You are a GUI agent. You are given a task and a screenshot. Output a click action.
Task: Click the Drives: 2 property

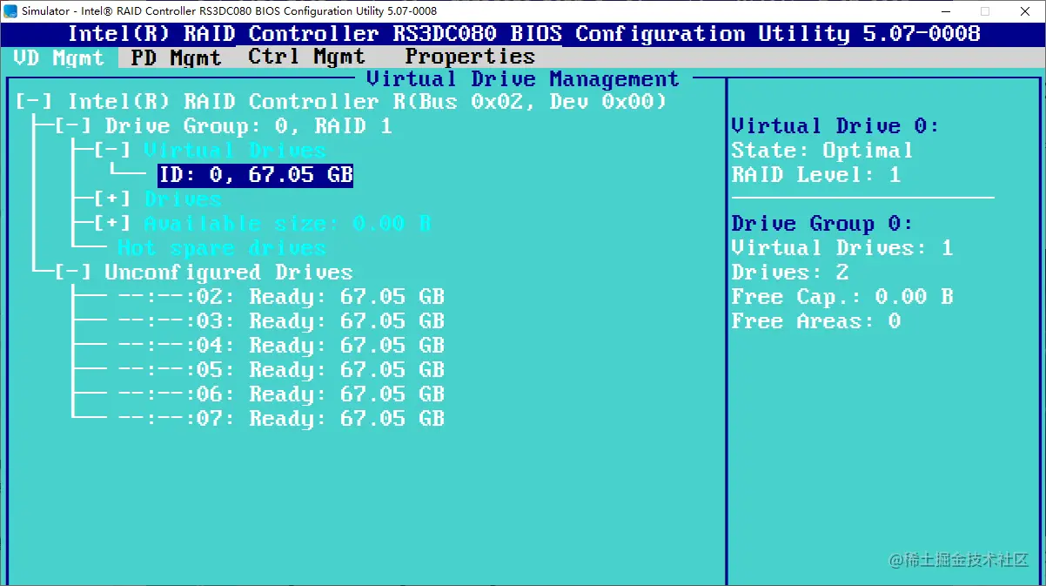789,273
